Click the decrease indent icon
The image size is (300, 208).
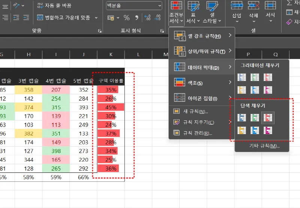(16, 18)
